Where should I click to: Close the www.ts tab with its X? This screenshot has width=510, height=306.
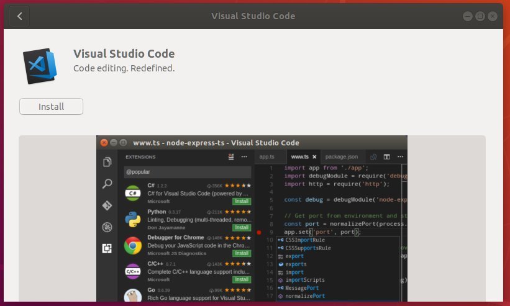(314, 157)
